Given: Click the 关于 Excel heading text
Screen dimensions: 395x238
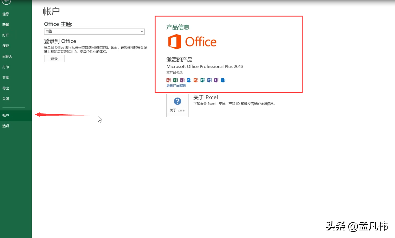Looking at the screenshot, I should click(205, 97).
